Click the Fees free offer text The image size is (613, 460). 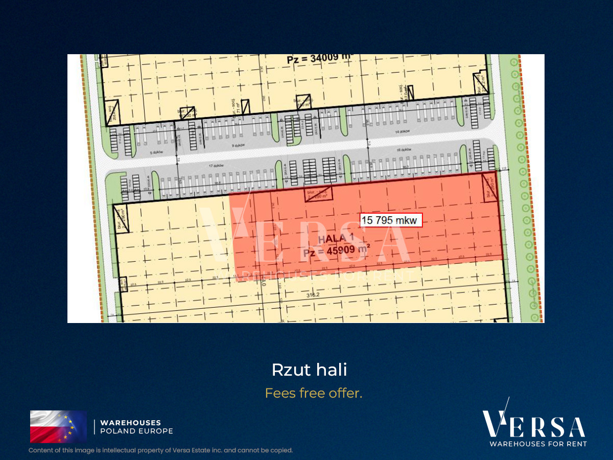click(314, 394)
